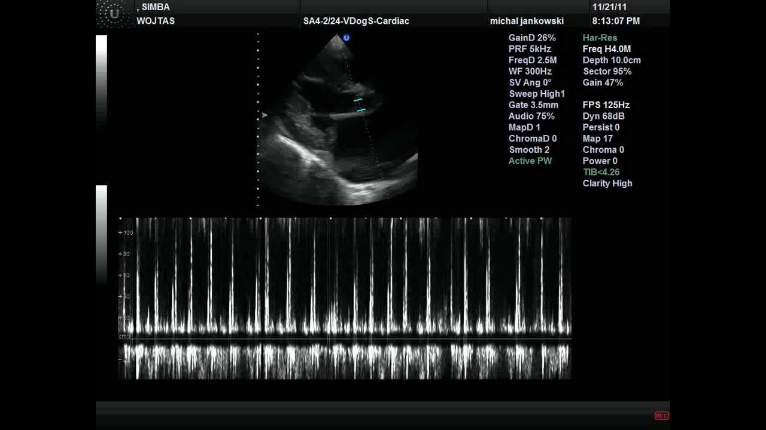The width and height of the screenshot is (766, 430).
Task: Click the Har-Res label
Action: click(x=600, y=38)
